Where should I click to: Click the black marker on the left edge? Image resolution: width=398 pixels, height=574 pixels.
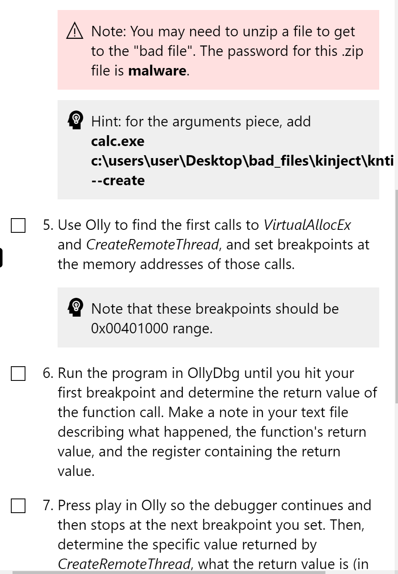coord(1,257)
